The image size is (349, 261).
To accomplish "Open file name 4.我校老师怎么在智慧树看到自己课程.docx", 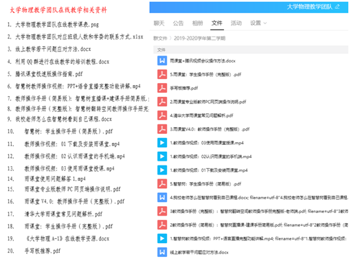I will [x=259, y=198].
